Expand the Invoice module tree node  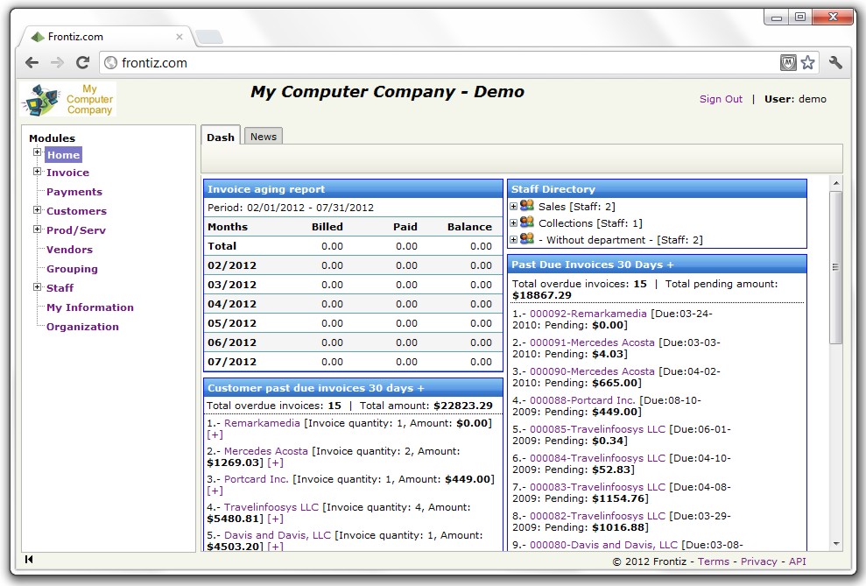tap(38, 172)
